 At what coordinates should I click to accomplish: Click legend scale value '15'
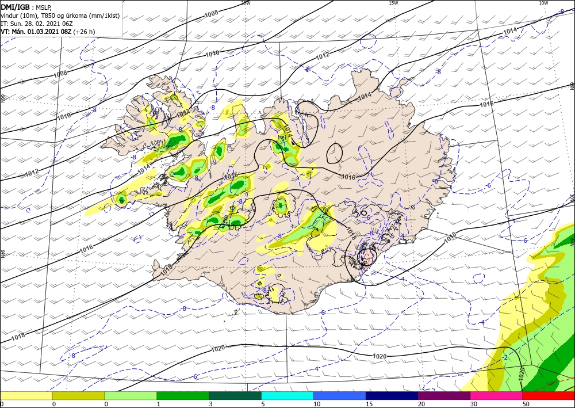click(x=369, y=404)
